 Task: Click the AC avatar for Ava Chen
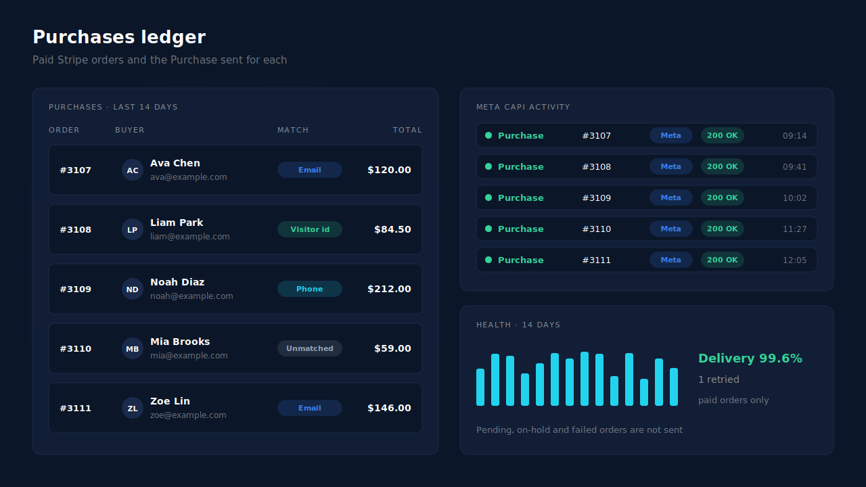coord(133,170)
